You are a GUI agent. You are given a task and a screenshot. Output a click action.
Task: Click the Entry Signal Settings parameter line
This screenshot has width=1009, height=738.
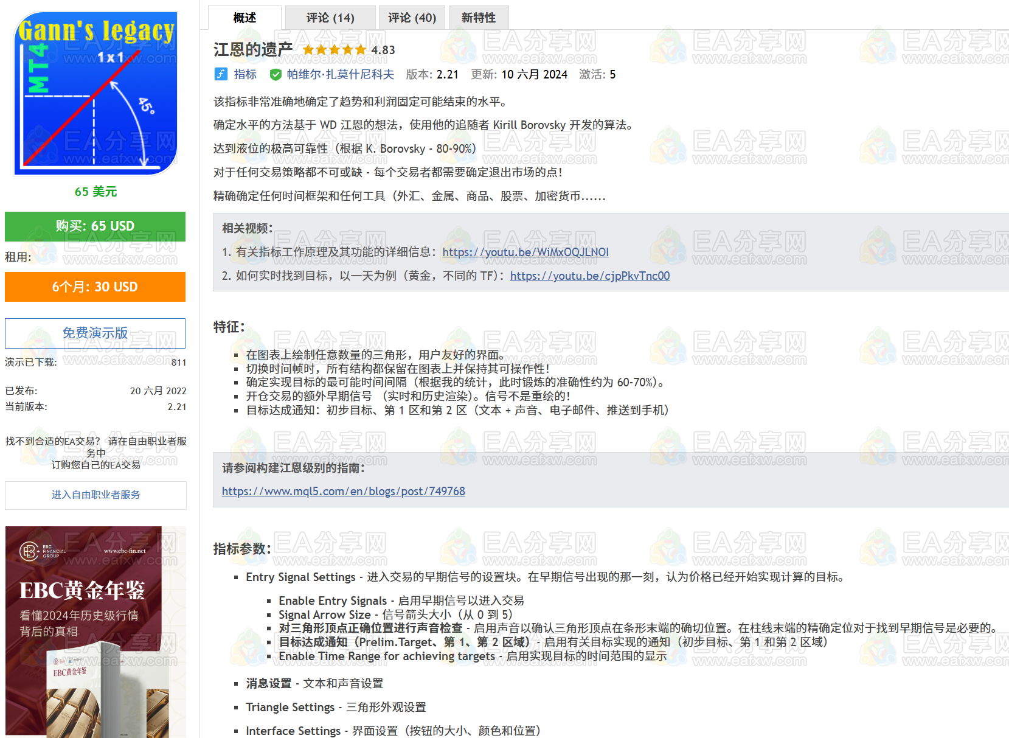[x=545, y=577]
